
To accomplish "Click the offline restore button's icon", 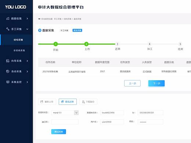I will [x=62, y=102].
